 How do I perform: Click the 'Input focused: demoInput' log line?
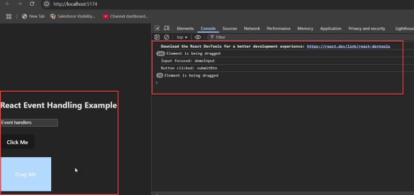click(188, 61)
